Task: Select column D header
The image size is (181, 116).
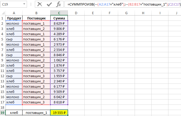Action: click(x=76, y=13)
